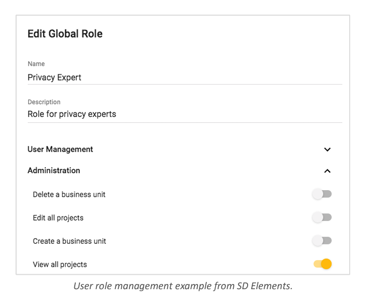
Task: Expand the User Management section chevron
Action: click(327, 149)
